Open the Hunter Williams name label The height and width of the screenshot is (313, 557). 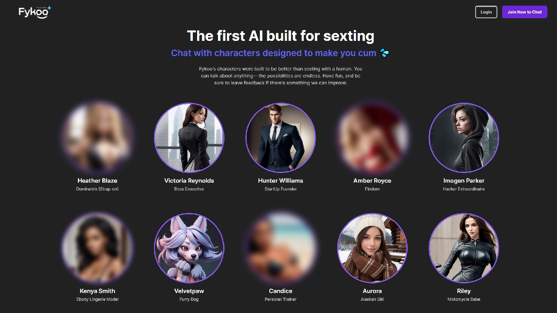point(281,180)
